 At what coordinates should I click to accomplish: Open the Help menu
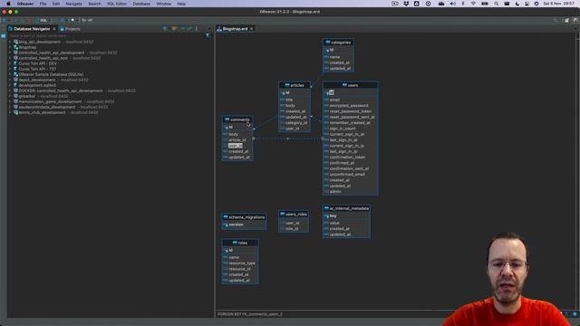(181, 4)
